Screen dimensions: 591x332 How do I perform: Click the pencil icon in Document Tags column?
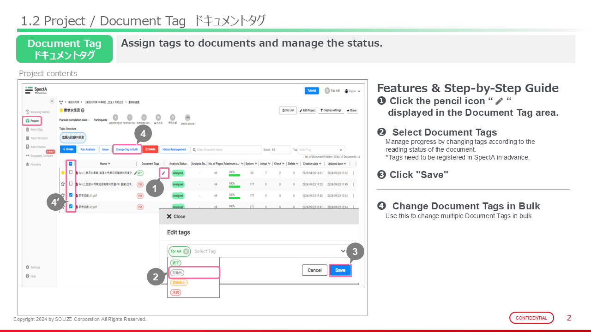coord(163,173)
